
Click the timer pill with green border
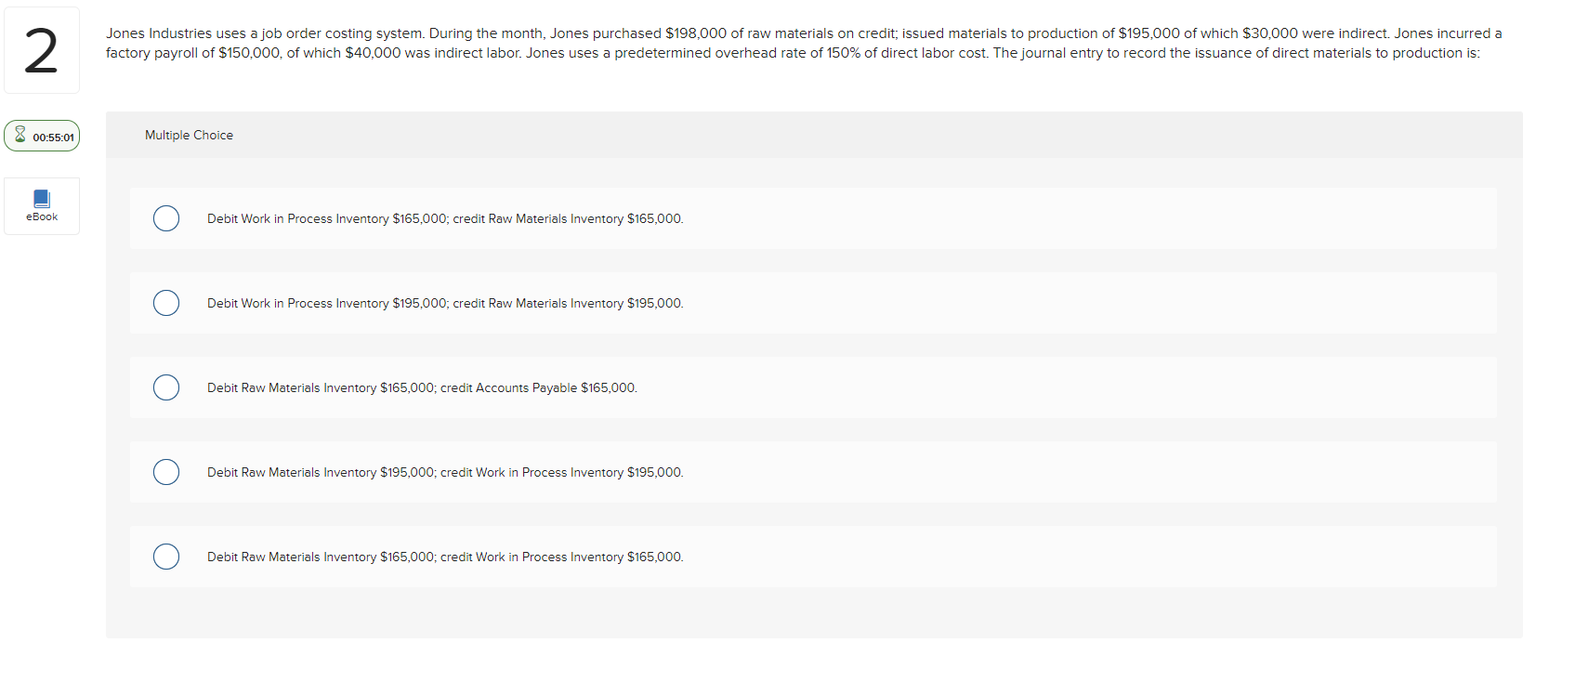pyautogui.click(x=42, y=136)
